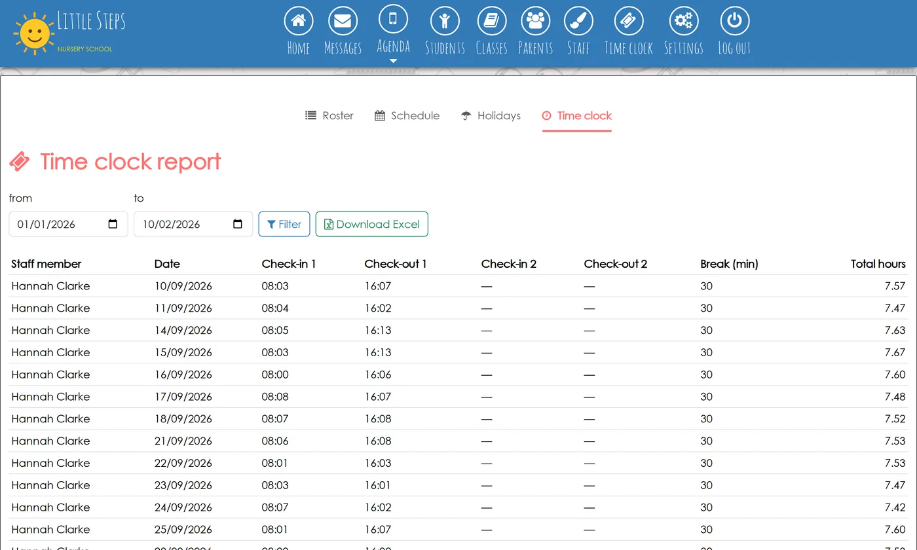917x550 pixels.
Task: Click the Staff member column header
Action: point(47,264)
